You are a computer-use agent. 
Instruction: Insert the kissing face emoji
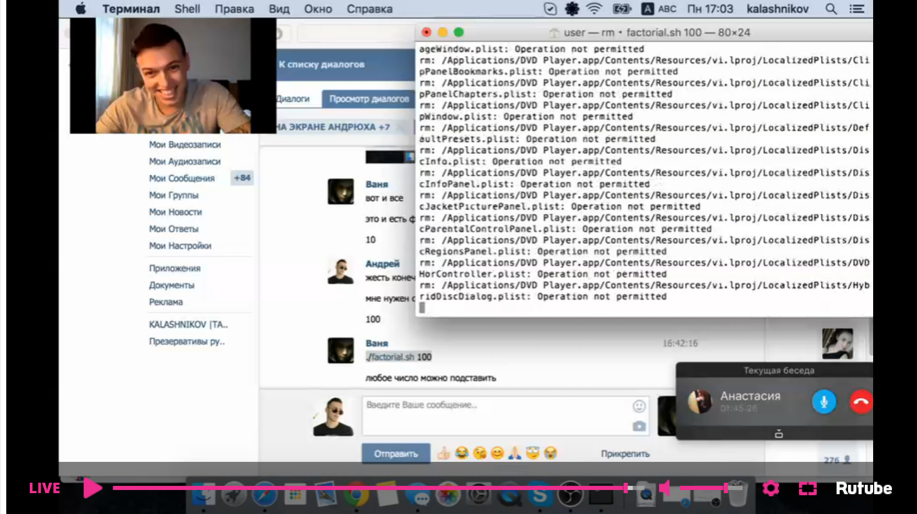click(479, 453)
